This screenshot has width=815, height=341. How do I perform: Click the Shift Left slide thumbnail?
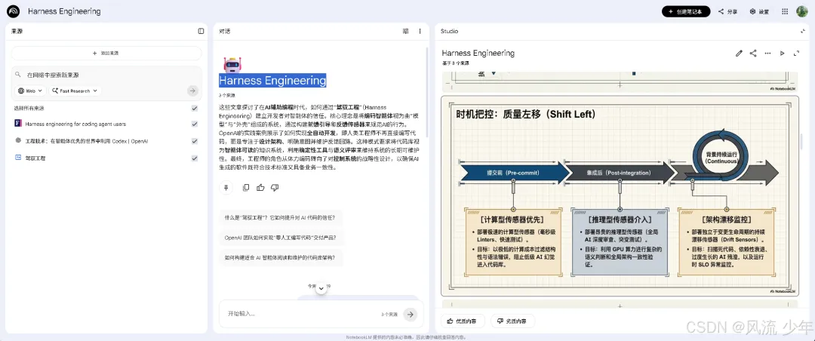tap(620, 195)
